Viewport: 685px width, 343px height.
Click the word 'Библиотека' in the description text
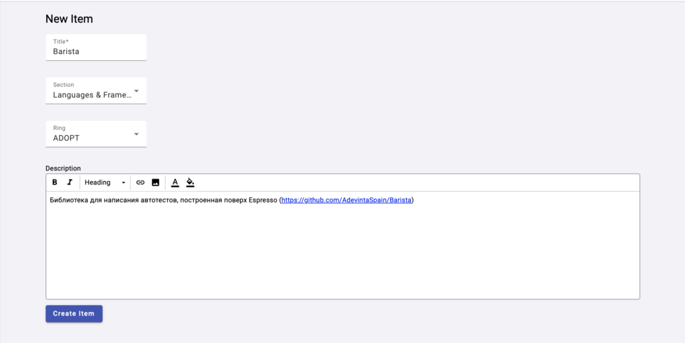tap(68, 200)
